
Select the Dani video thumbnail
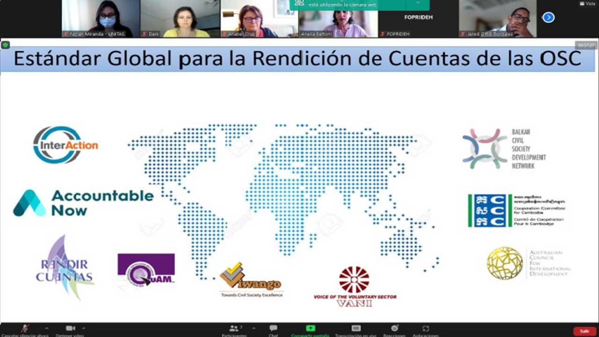(x=180, y=19)
